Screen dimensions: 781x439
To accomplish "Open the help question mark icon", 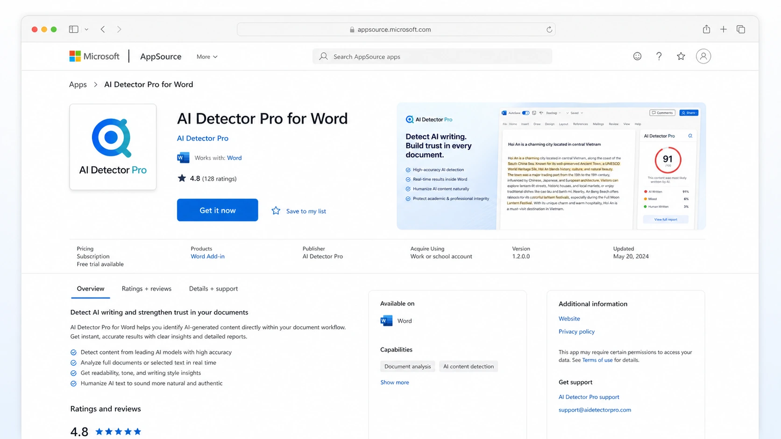I will pyautogui.click(x=659, y=56).
